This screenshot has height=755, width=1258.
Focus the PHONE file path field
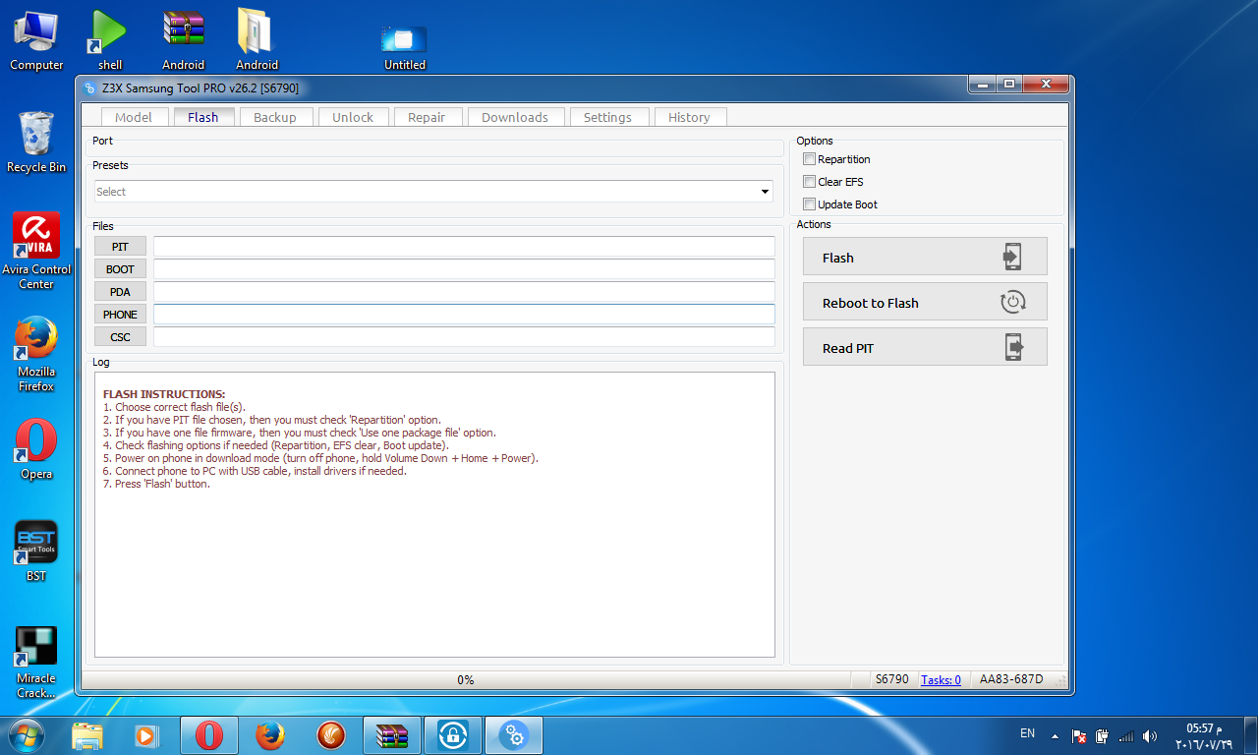pyautogui.click(x=464, y=315)
